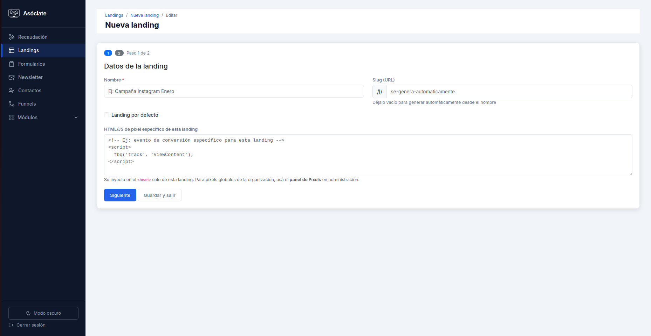The height and width of the screenshot is (336, 651).
Task: Click the Formularios clipboard icon
Action: click(12, 64)
